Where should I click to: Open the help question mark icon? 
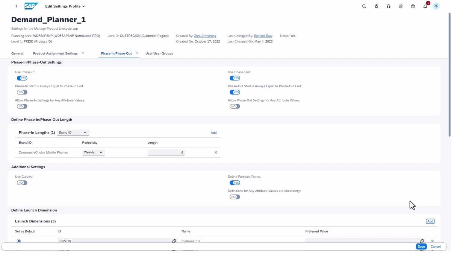pos(413,6)
